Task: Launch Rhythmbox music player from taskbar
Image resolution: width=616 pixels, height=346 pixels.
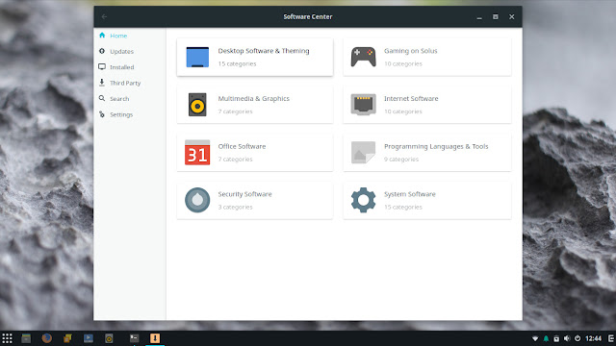Action: click(x=109, y=338)
